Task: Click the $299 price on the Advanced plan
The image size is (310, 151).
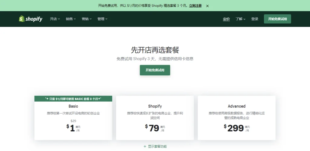Action: (x=237, y=128)
